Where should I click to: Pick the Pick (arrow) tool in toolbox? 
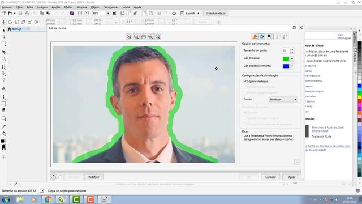[3, 30]
